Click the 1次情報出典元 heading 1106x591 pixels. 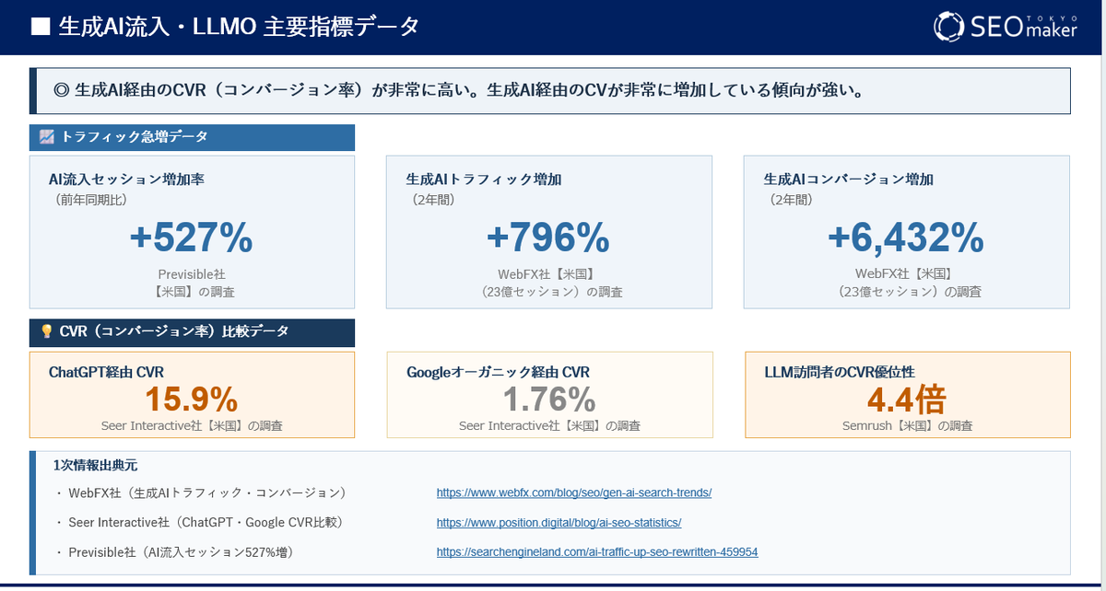[97, 466]
